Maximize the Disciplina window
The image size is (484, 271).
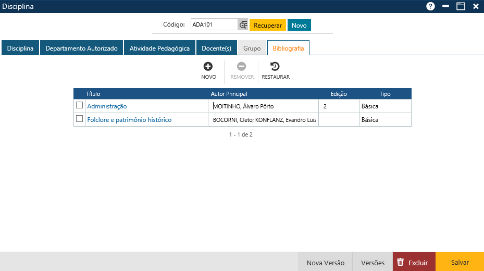click(x=461, y=6)
